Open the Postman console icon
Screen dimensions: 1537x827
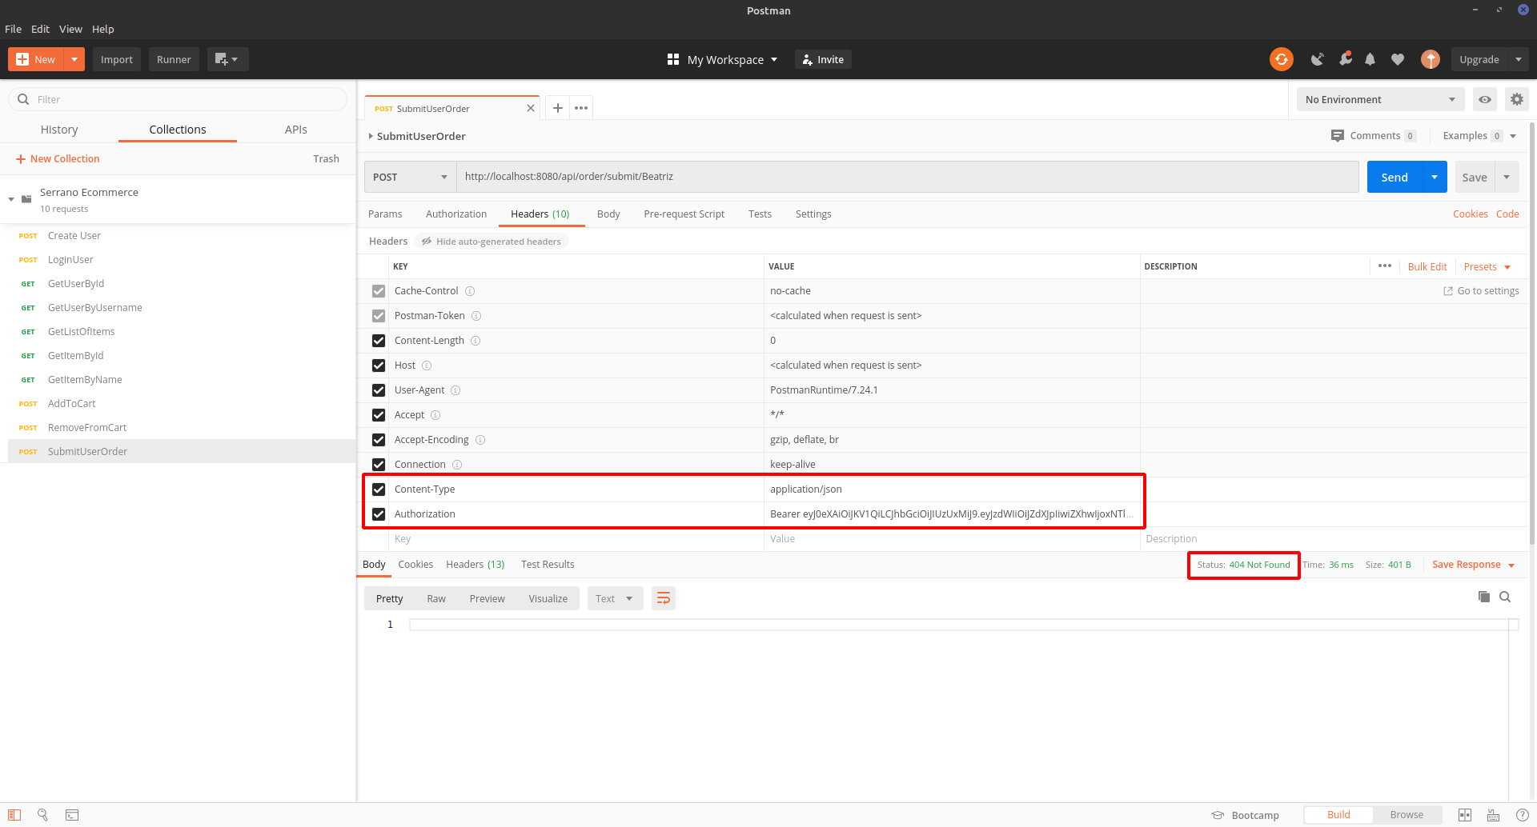tap(72, 815)
